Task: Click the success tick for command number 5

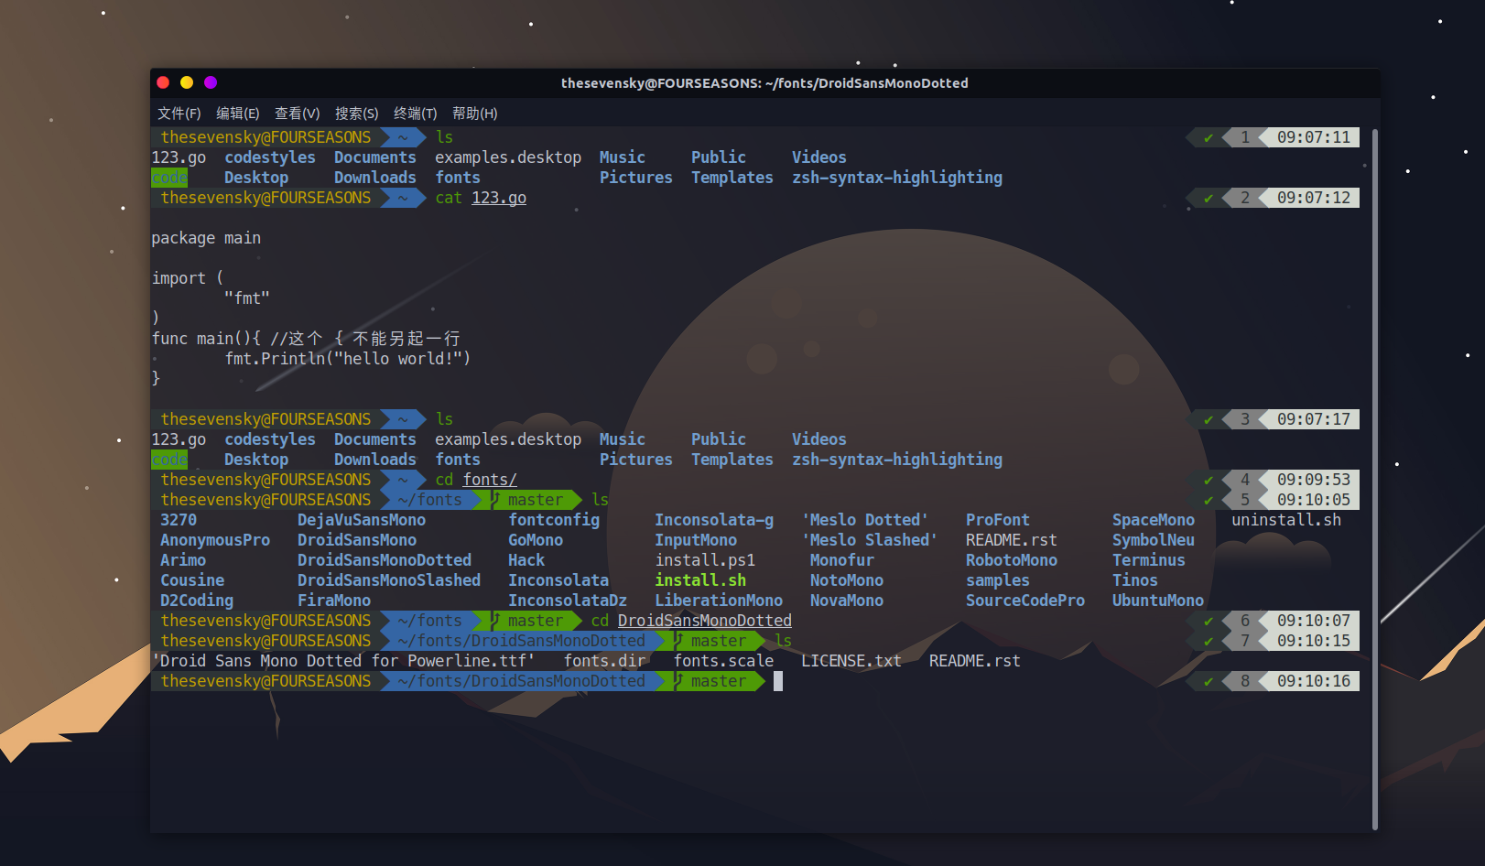Action: (x=1209, y=499)
